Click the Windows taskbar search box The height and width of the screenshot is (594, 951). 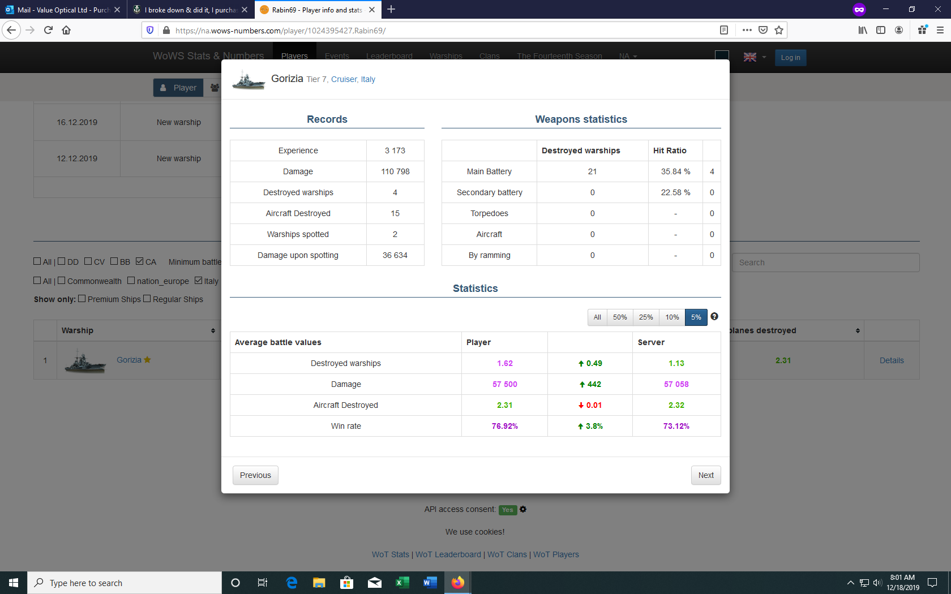click(x=125, y=583)
